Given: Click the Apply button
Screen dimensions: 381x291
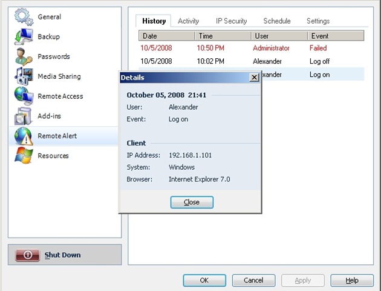Looking at the screenshot, I should click(x=303, y=280).
